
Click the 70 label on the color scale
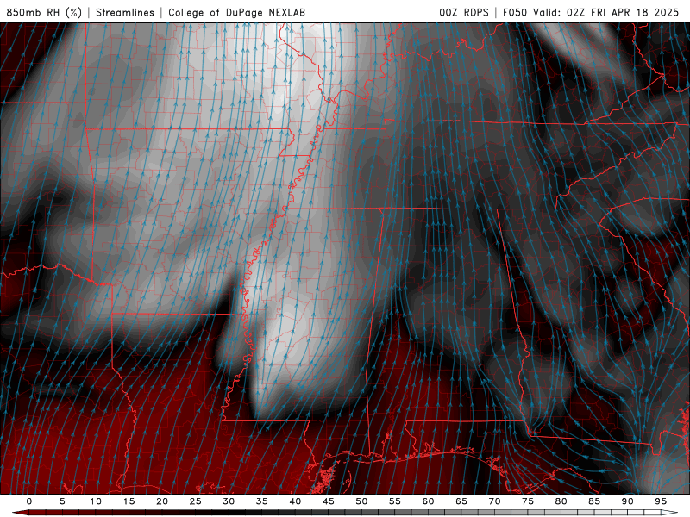click(x=494, y=501)
